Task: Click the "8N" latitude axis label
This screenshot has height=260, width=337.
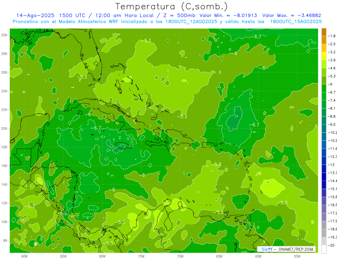Action: tap(5, 240)
